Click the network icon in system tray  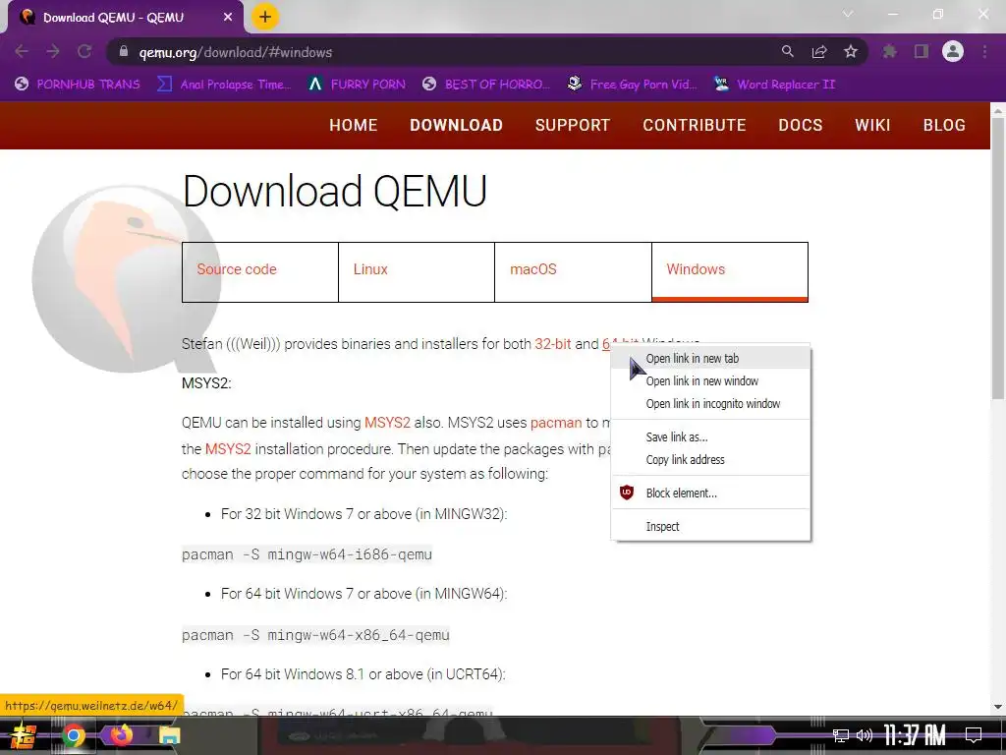pyautogui.click(x=840, y=735)
